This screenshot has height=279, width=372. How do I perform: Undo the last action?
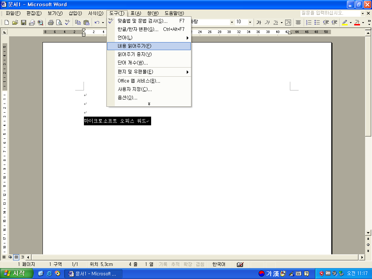click(97, 23)
